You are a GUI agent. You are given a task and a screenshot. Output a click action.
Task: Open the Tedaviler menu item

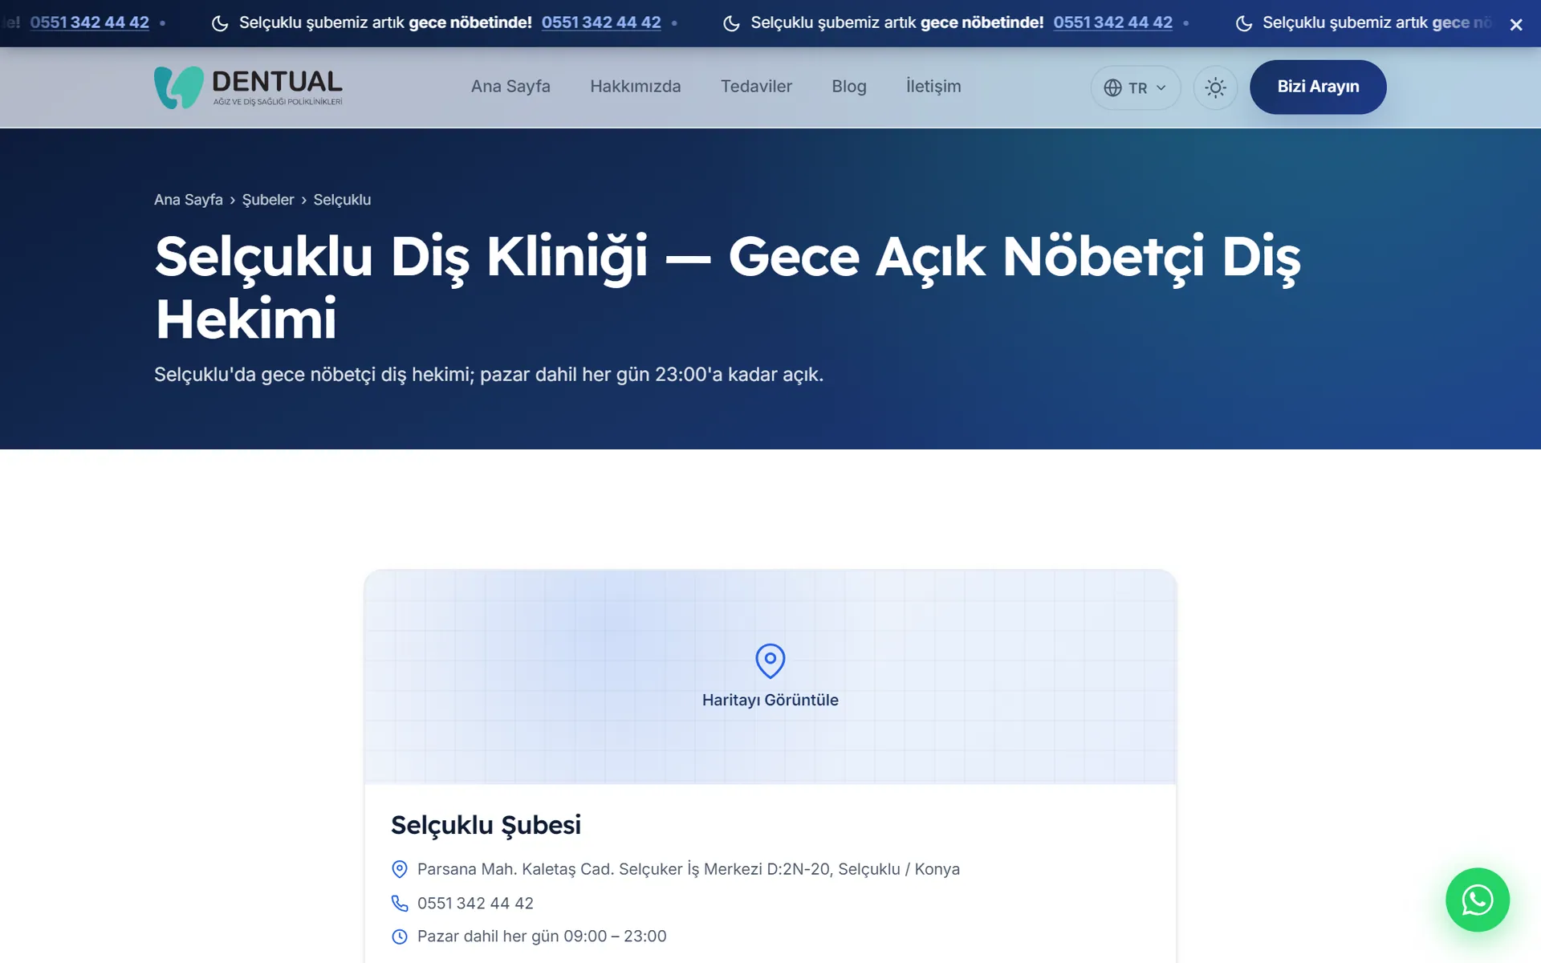coord(756,87)
